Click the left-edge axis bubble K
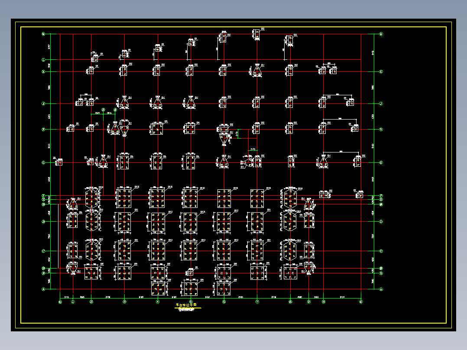 click(43, 72)
